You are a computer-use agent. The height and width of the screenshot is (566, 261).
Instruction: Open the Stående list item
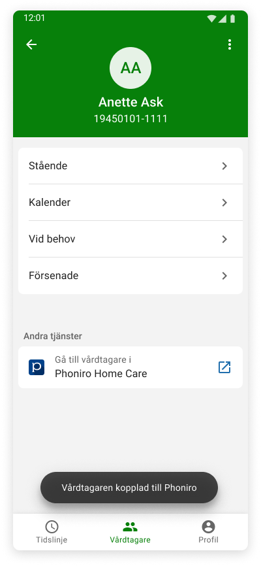[x=130, y=166]
